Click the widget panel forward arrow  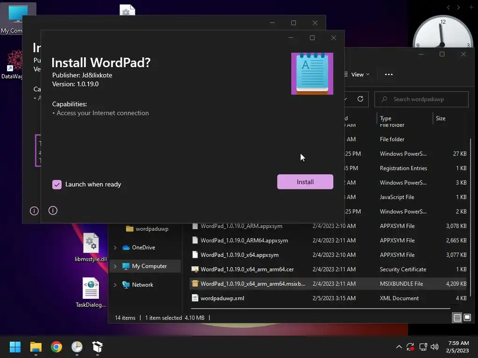tap(458, 7)
